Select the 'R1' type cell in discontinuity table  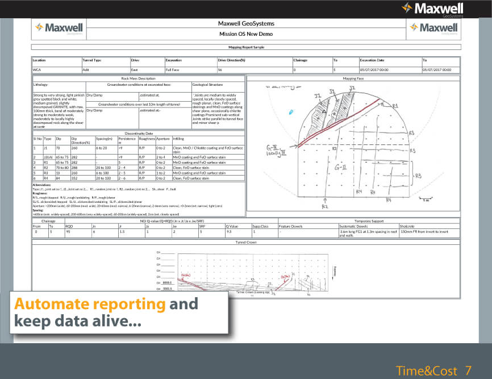pyautogui.click(x=49, y=163)
